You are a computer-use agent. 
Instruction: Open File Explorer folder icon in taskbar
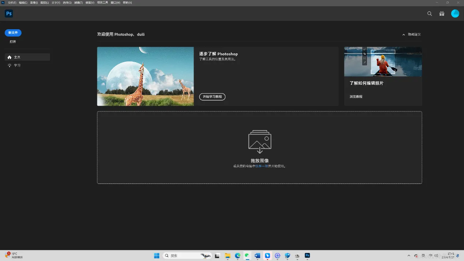tap(227, 256)
